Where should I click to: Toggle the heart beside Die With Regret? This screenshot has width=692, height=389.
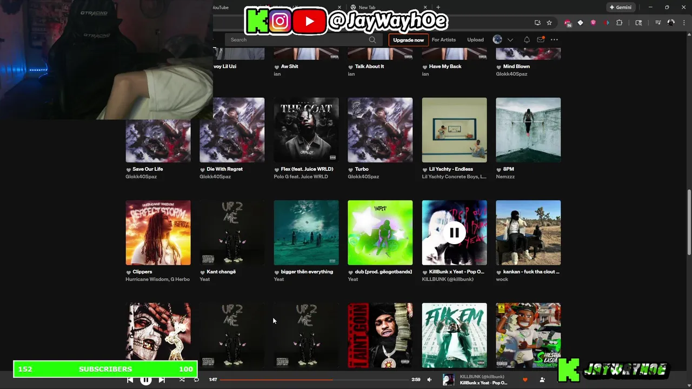[x=203, y=169]
